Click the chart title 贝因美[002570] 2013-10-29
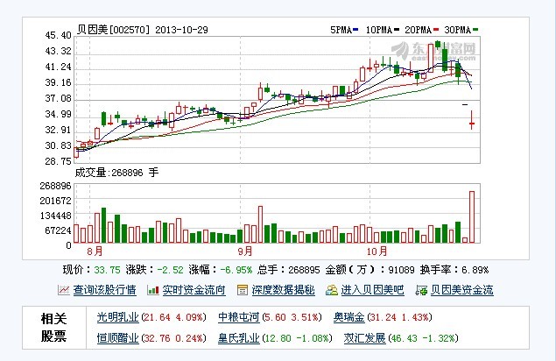This screenshot has height=361, width=556. pos(143,30)
